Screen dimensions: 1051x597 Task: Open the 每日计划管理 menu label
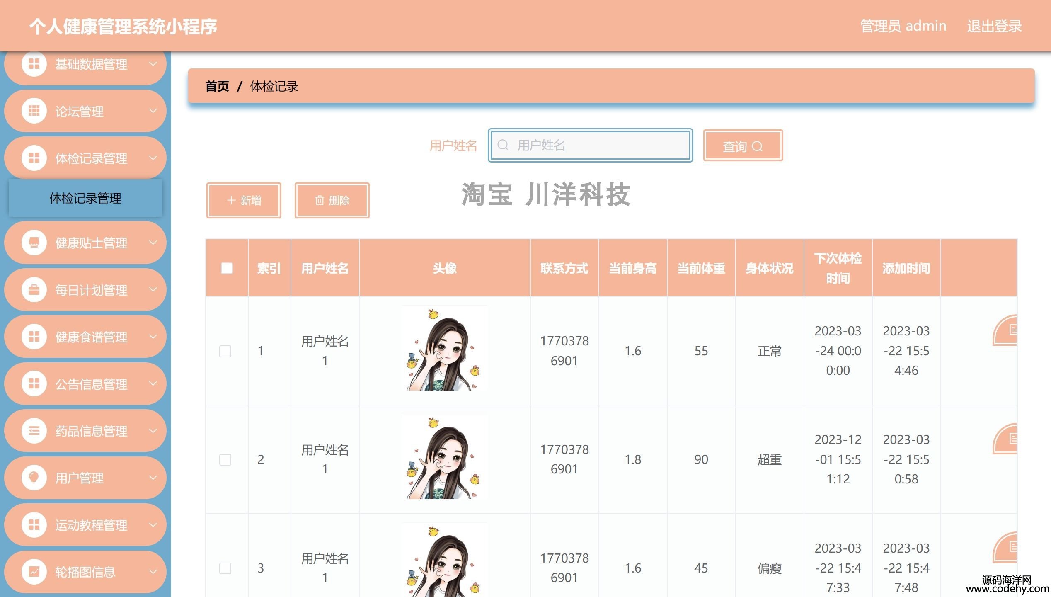(x=91, y=290)
